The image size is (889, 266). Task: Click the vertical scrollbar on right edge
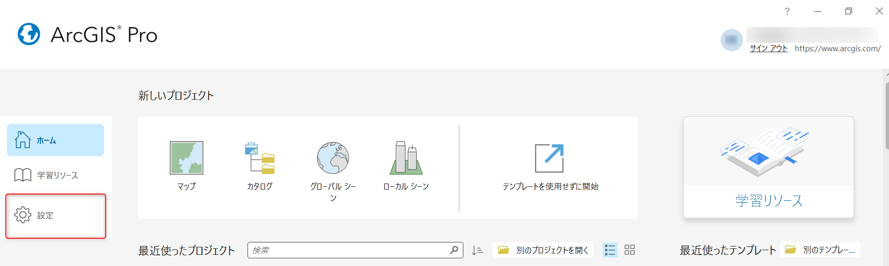[886, 116]
